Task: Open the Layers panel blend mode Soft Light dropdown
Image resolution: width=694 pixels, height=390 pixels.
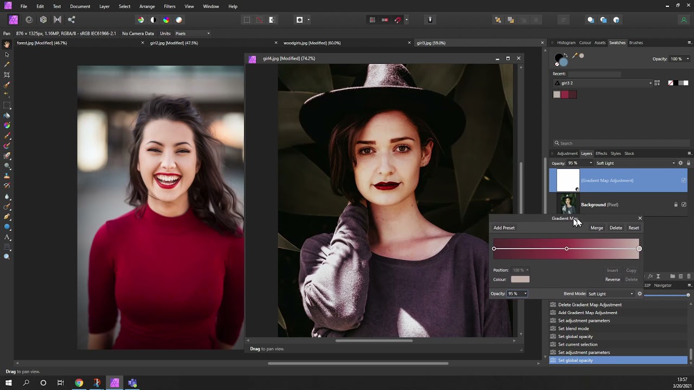Action: click(x=635, y=163)
